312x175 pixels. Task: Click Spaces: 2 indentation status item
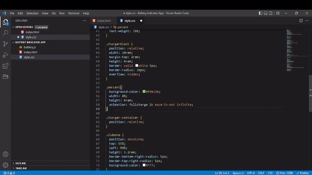(x=238, y=173)
